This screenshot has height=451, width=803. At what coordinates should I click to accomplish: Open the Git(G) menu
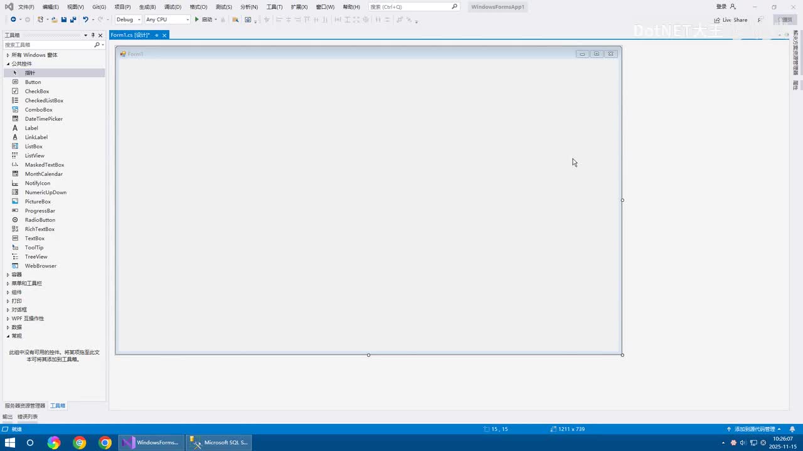point(99,7)
